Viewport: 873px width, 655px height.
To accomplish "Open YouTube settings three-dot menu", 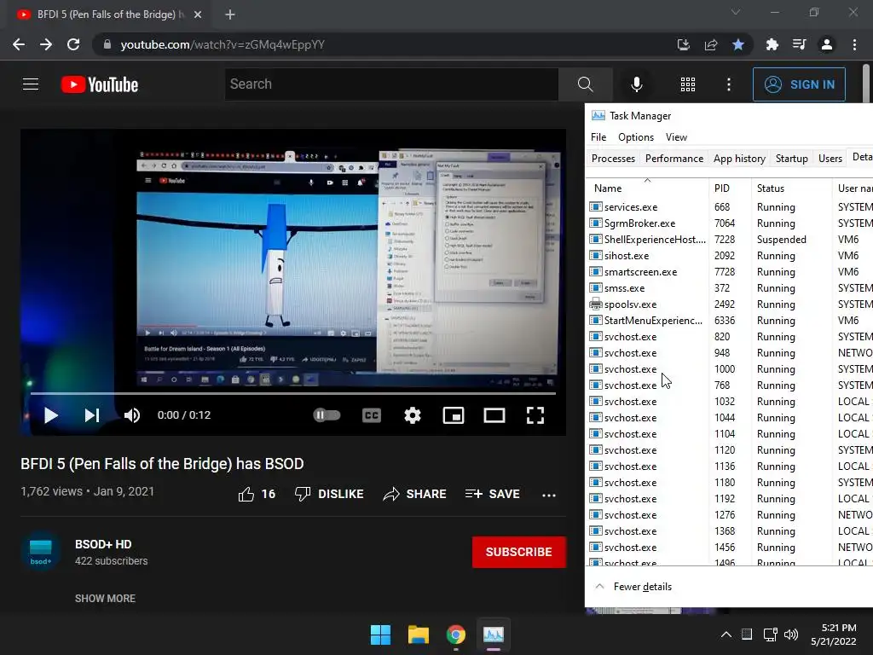I will point(728,84).
